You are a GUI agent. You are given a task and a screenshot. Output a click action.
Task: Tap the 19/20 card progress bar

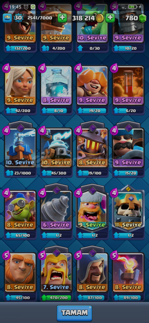pyautogui.click(x=92, y=111)
